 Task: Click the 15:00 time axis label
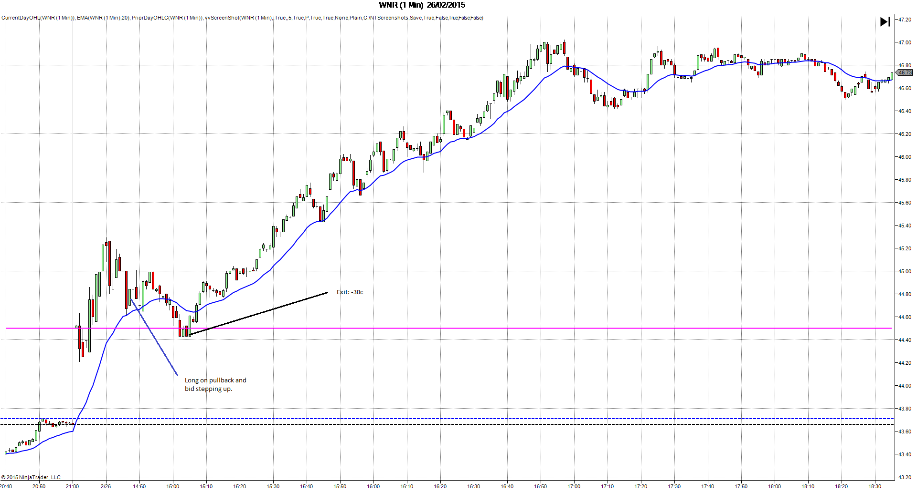click(x=173, y=486)
